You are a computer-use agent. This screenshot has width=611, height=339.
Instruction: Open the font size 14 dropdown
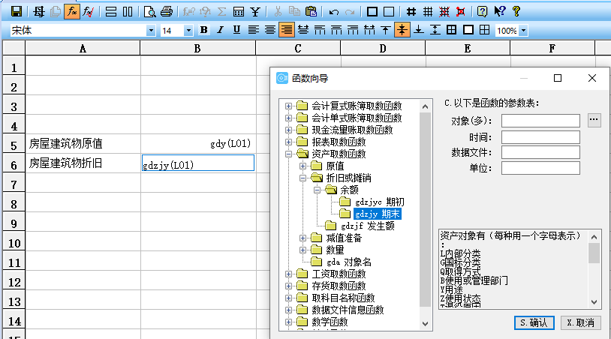[x=188, y=31]
